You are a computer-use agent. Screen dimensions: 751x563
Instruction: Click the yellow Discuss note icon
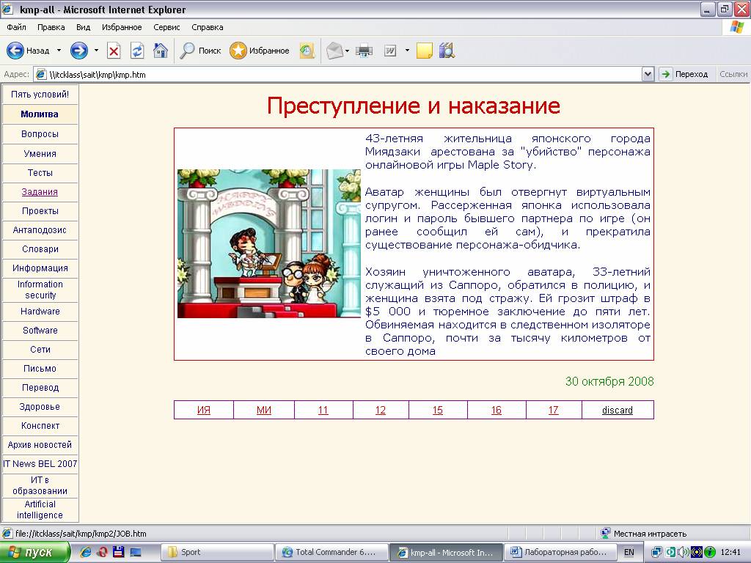coord(424,51)
